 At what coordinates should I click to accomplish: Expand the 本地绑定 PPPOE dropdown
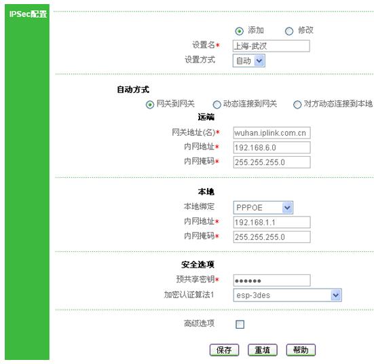(x=263, y=207)
